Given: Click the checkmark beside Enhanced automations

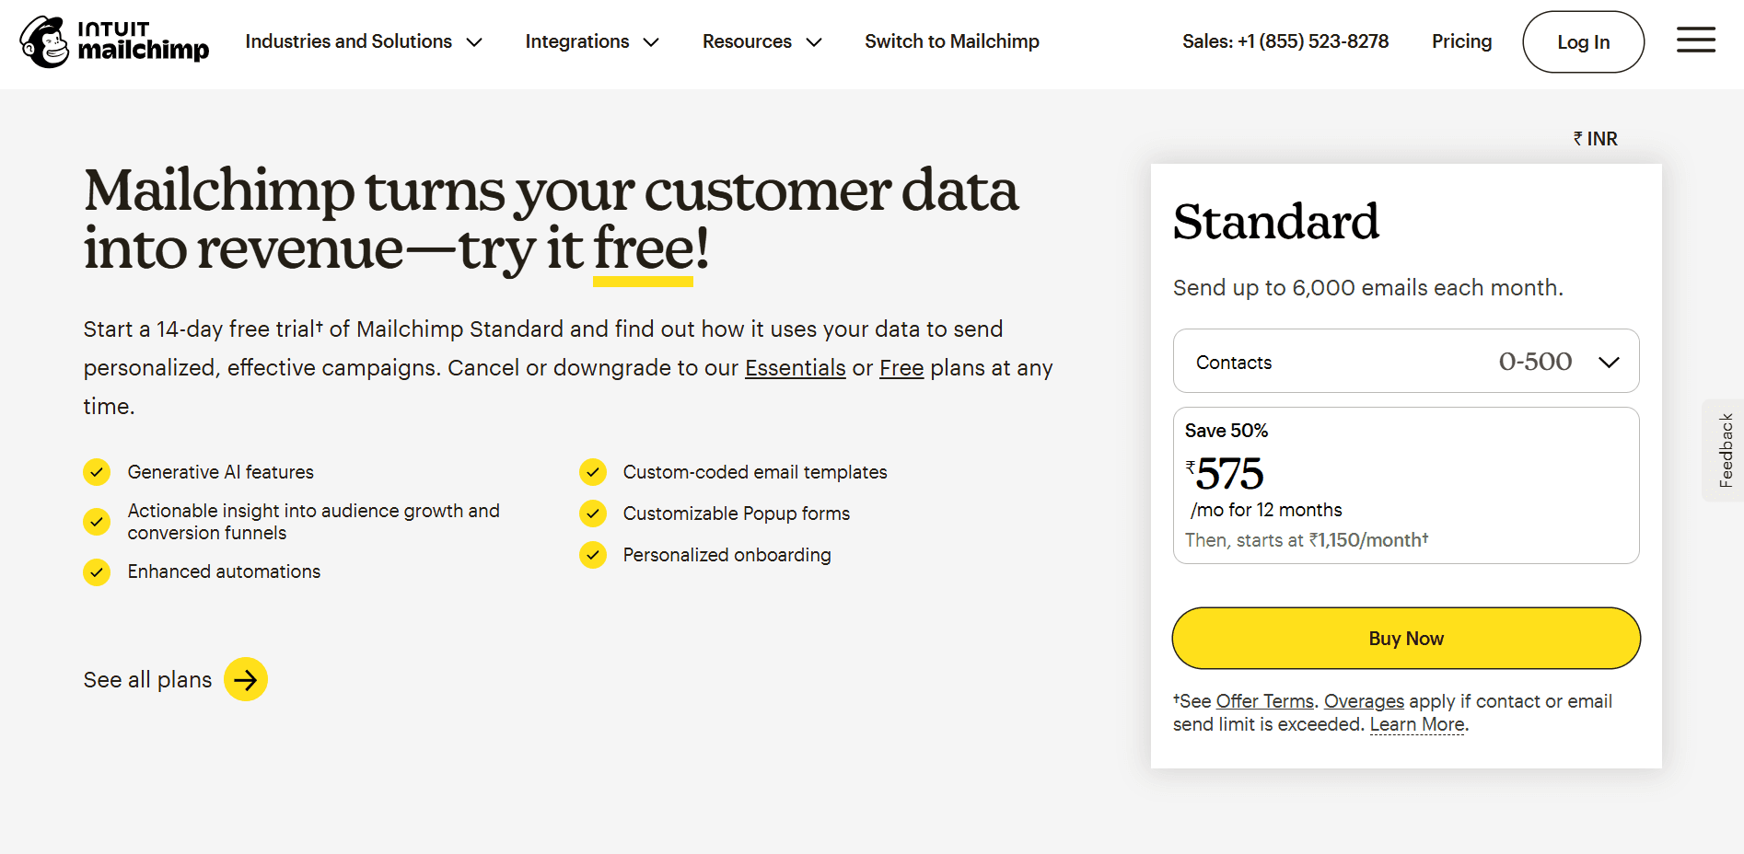Looking at the screenshot, I should click(x=97, y=571).
